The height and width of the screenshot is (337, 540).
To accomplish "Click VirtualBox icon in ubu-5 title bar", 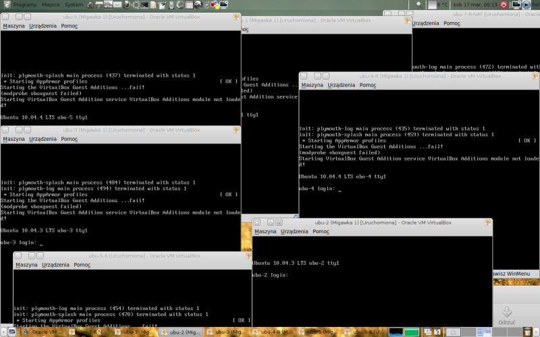I will click(236, 17).
